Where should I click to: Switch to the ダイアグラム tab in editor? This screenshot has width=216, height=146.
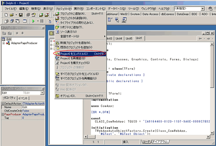click(x=160, y=142)
